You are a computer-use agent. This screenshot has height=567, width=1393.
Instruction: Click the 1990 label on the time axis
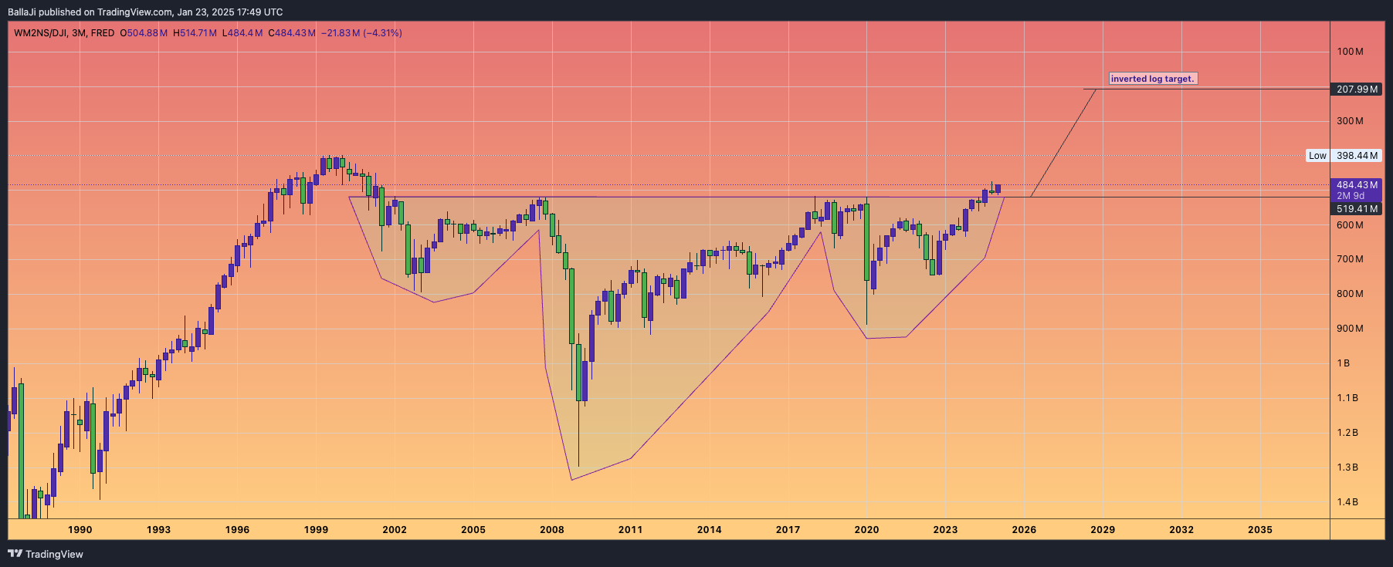(80, 530)
